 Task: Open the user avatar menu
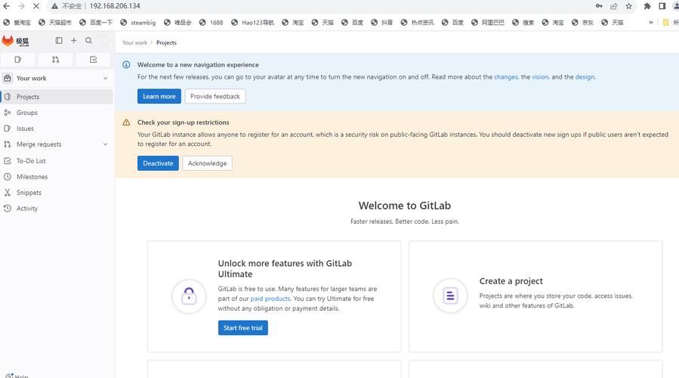click(x=103, y=40)
